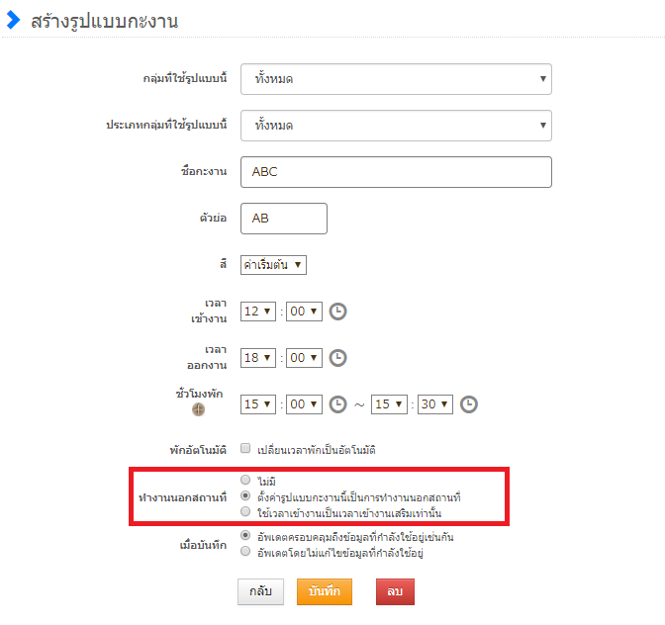The width and height of the screenshot is (665, 625).
Task: Click the round plus icon under ชั่วโมงพัก
Action: [x=198, y=409]
